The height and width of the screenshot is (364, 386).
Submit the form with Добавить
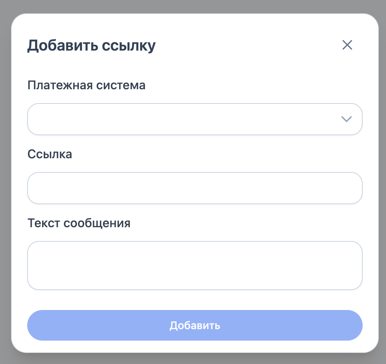pos(195,325)
